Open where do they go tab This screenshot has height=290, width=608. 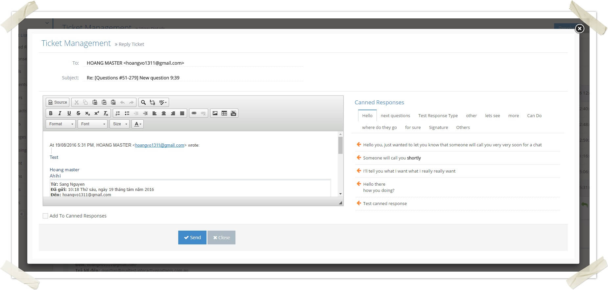tap(379, 127)
